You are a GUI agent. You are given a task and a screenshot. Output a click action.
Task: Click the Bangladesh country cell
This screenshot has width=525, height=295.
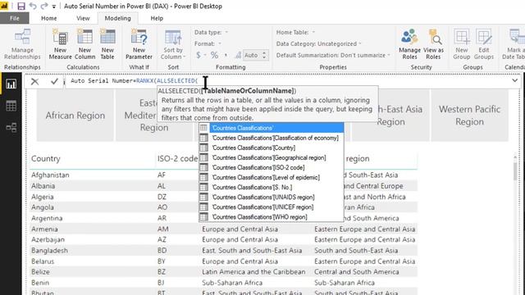[49, 251]
